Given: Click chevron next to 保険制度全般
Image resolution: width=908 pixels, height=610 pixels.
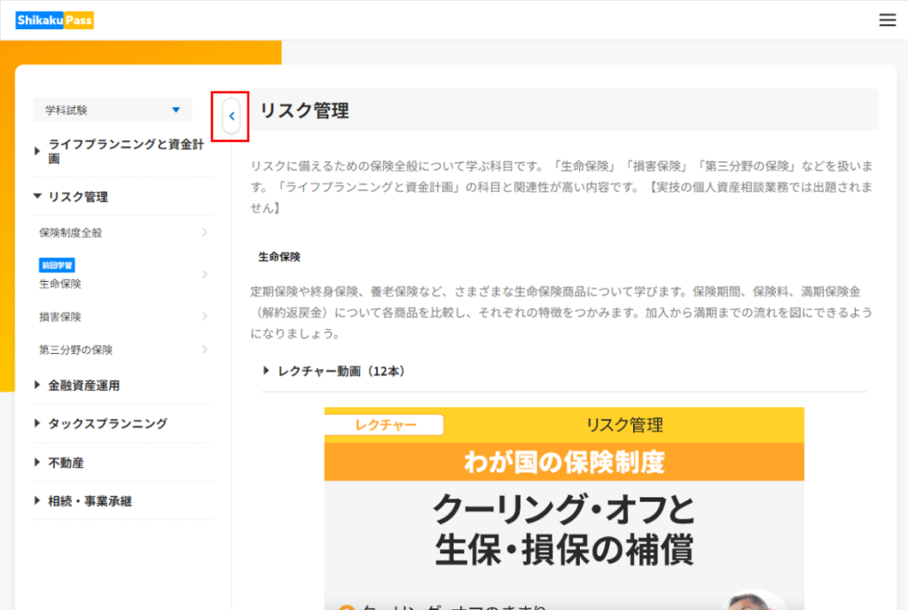Looking at the screenshot, I should 205,232.
